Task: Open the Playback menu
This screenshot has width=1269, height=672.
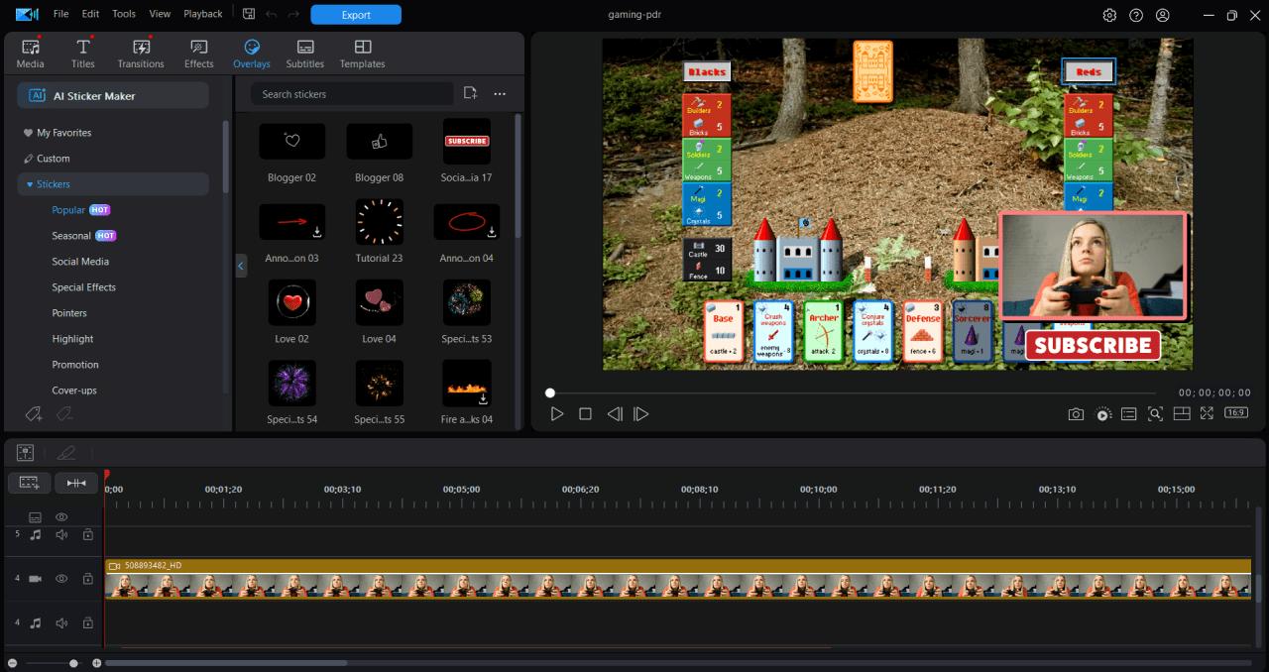Action: click(x=202, y=14)
